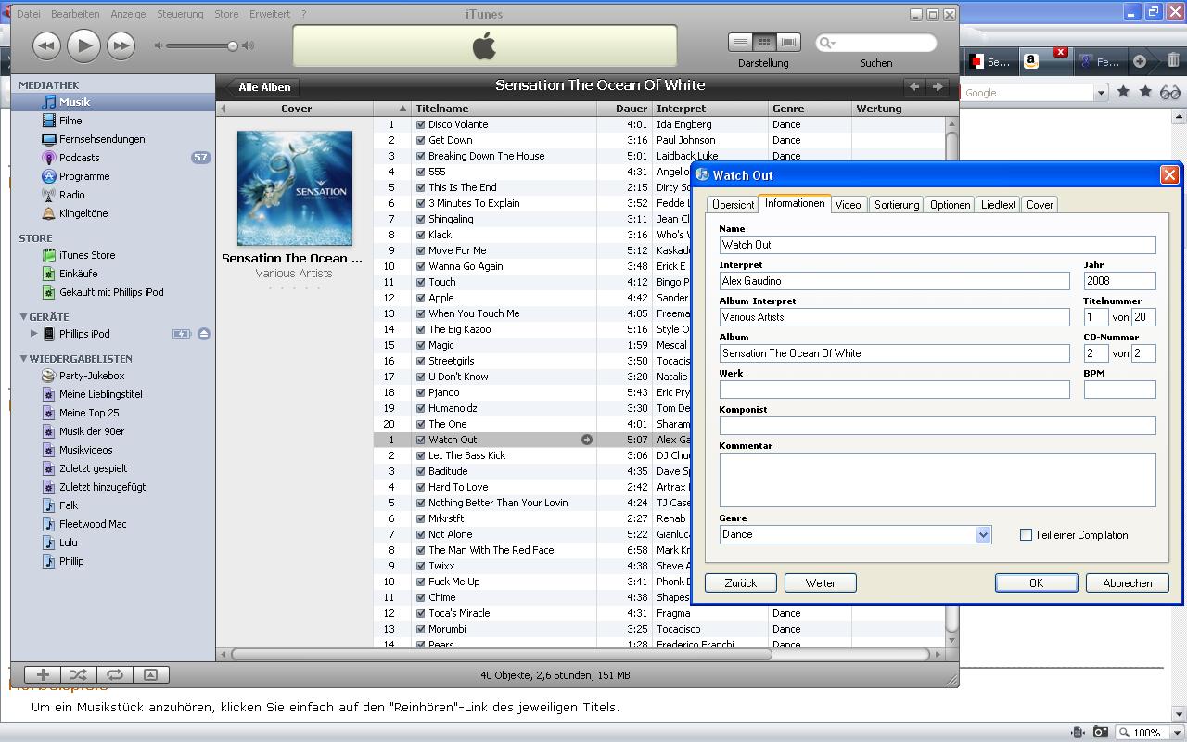Click the Zurück button
1187x742 pixels.
click(x=740, y=582)
